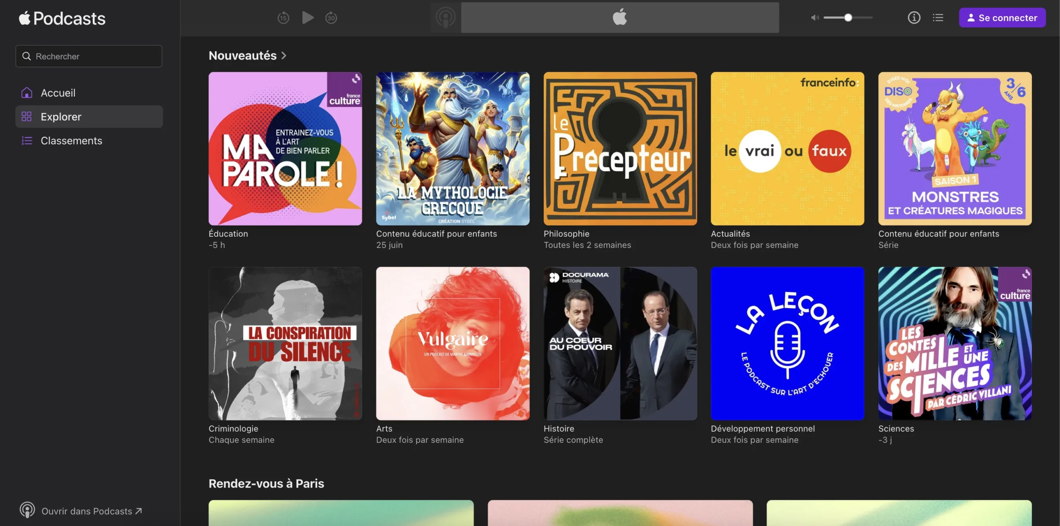Select Explorer in the sidebar
Screen dimensions: 1060x526
(89, 117)
